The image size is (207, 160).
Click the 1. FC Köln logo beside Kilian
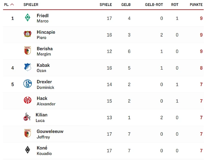(27, 117)
